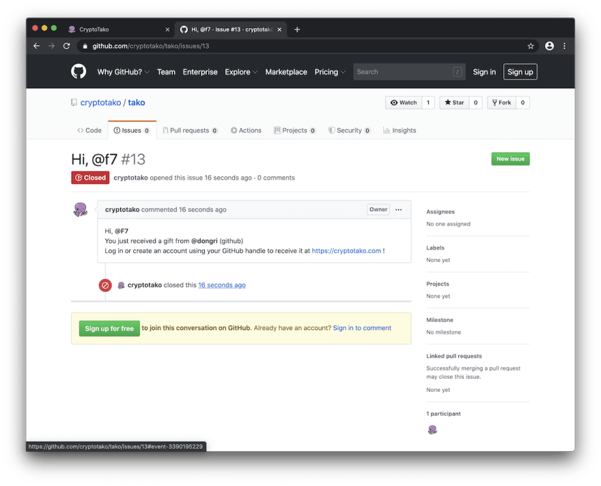The image size is (601, 486).
Task: Click the slash shortcut icon in search box
Action: tap(457, 72)
